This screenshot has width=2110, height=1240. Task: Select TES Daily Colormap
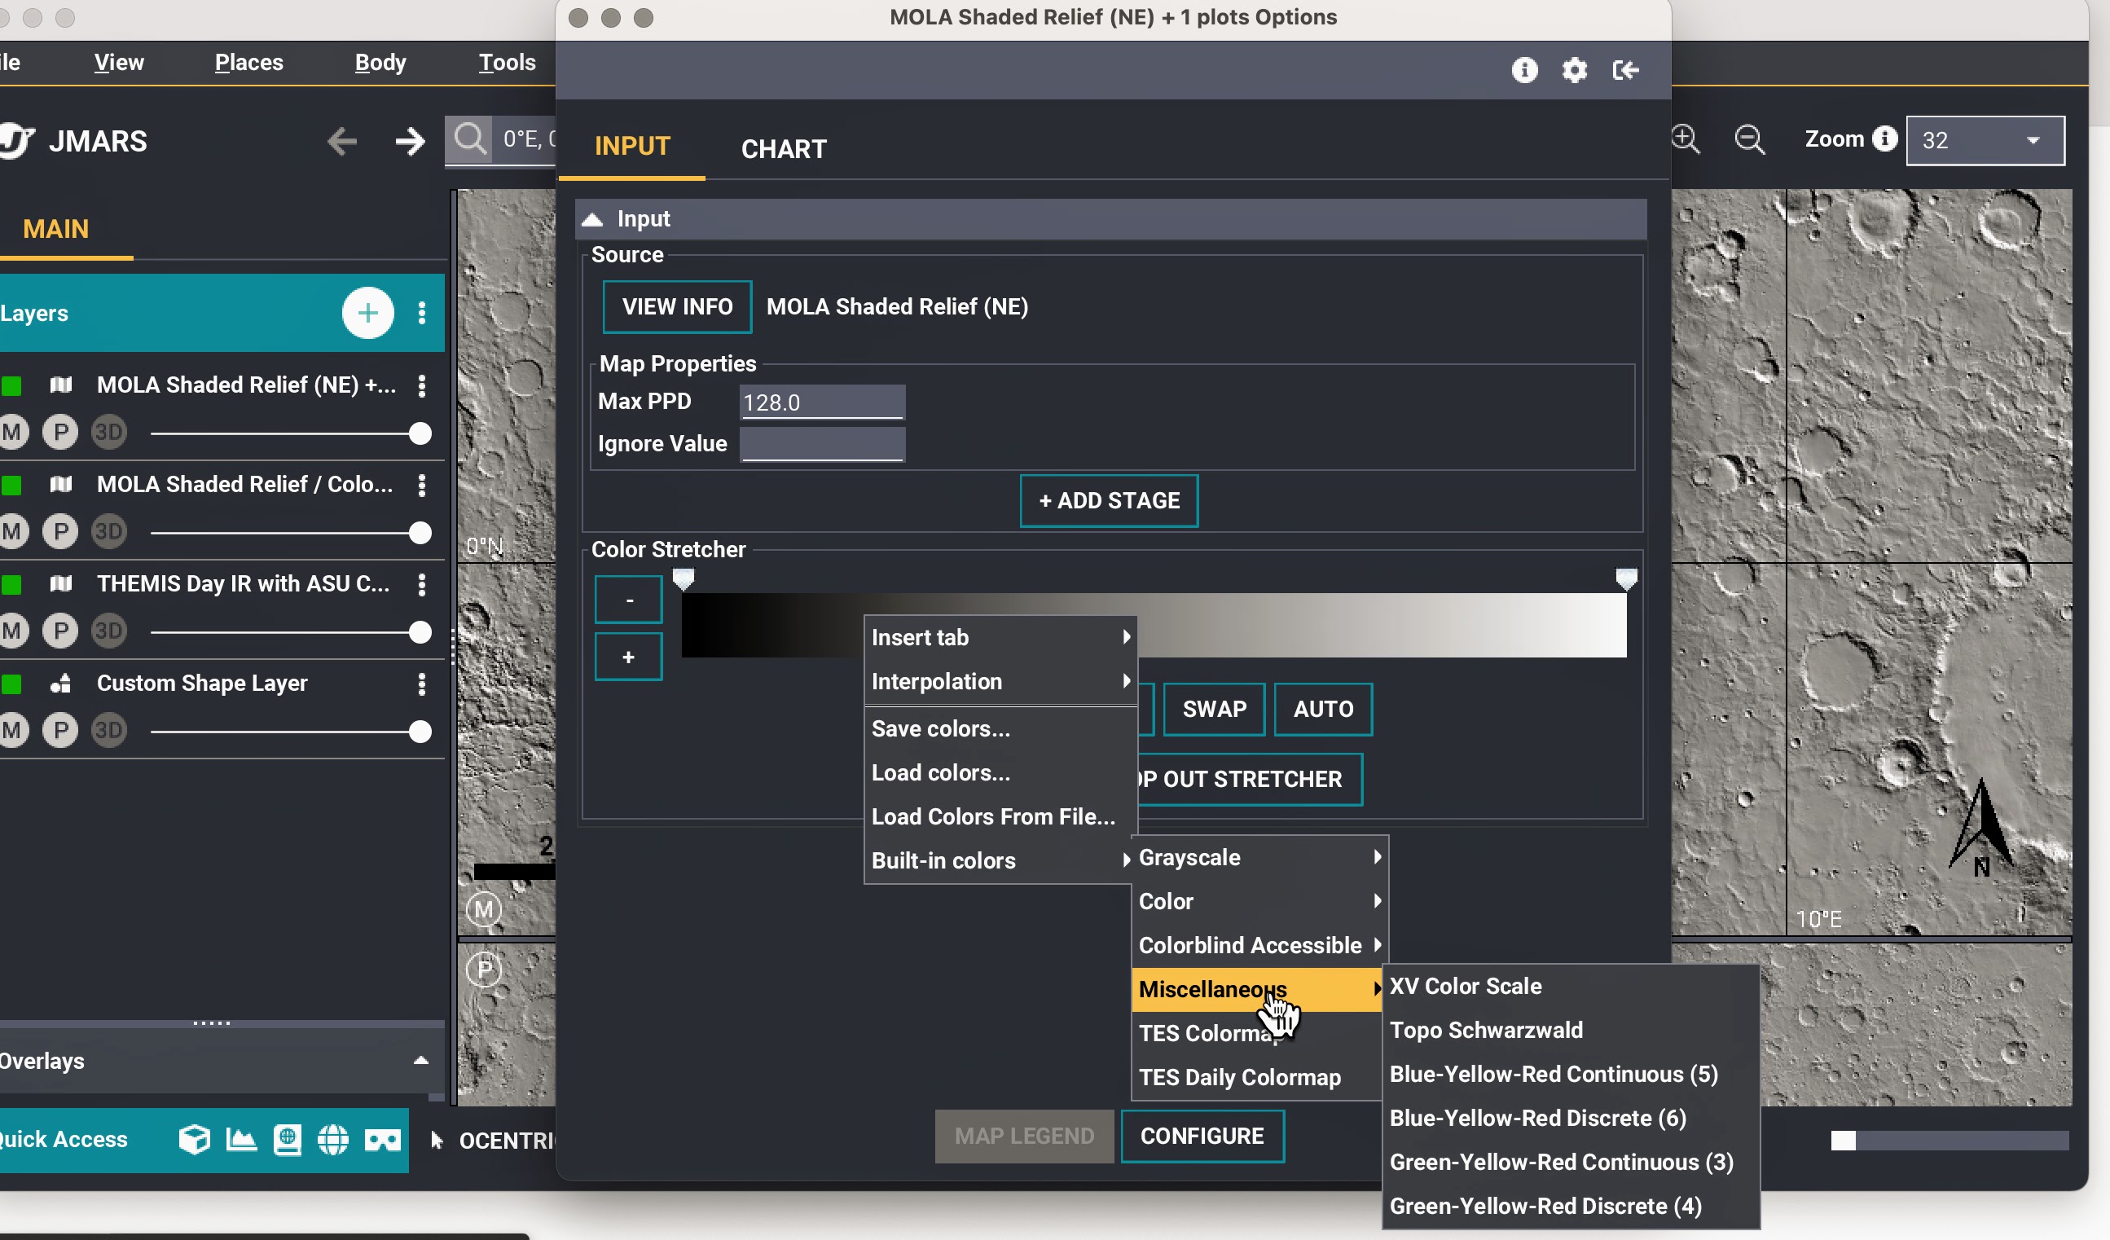click(x=1256, y=1078)
